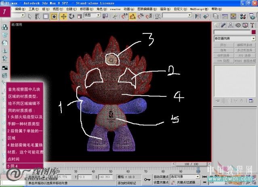Select the Select Object arrow tool

point(30,16)
